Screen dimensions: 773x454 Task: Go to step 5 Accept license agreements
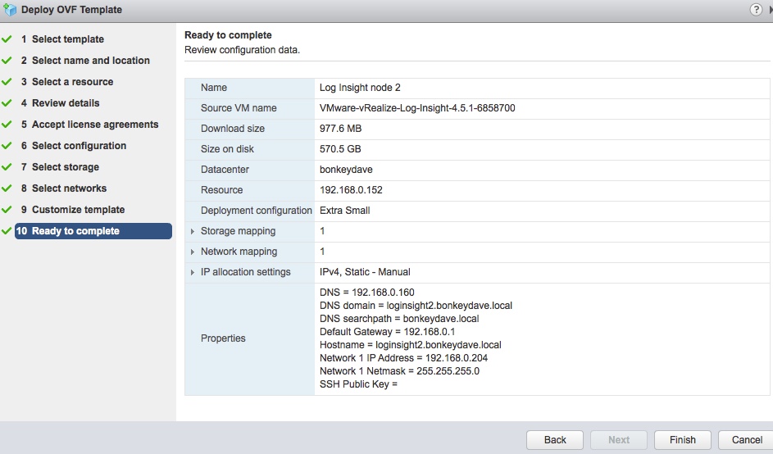pyautogui.click(x=89, y=125)
